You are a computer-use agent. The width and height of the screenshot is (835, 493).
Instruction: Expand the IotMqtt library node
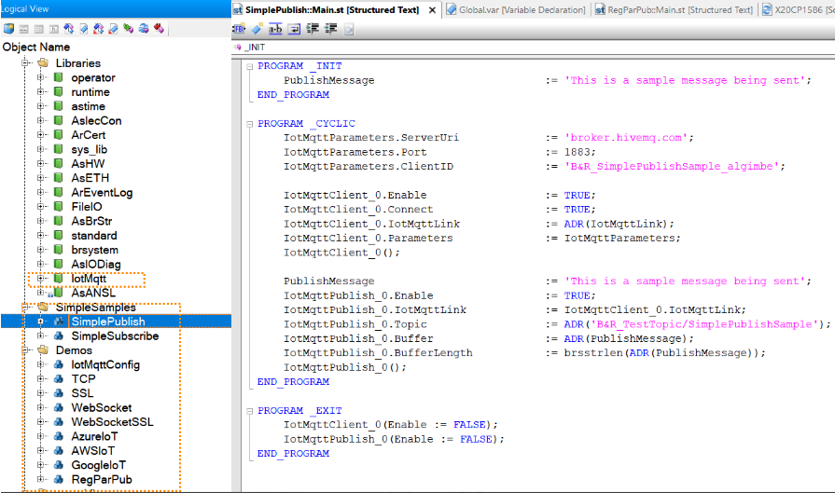tap(41, 279)
